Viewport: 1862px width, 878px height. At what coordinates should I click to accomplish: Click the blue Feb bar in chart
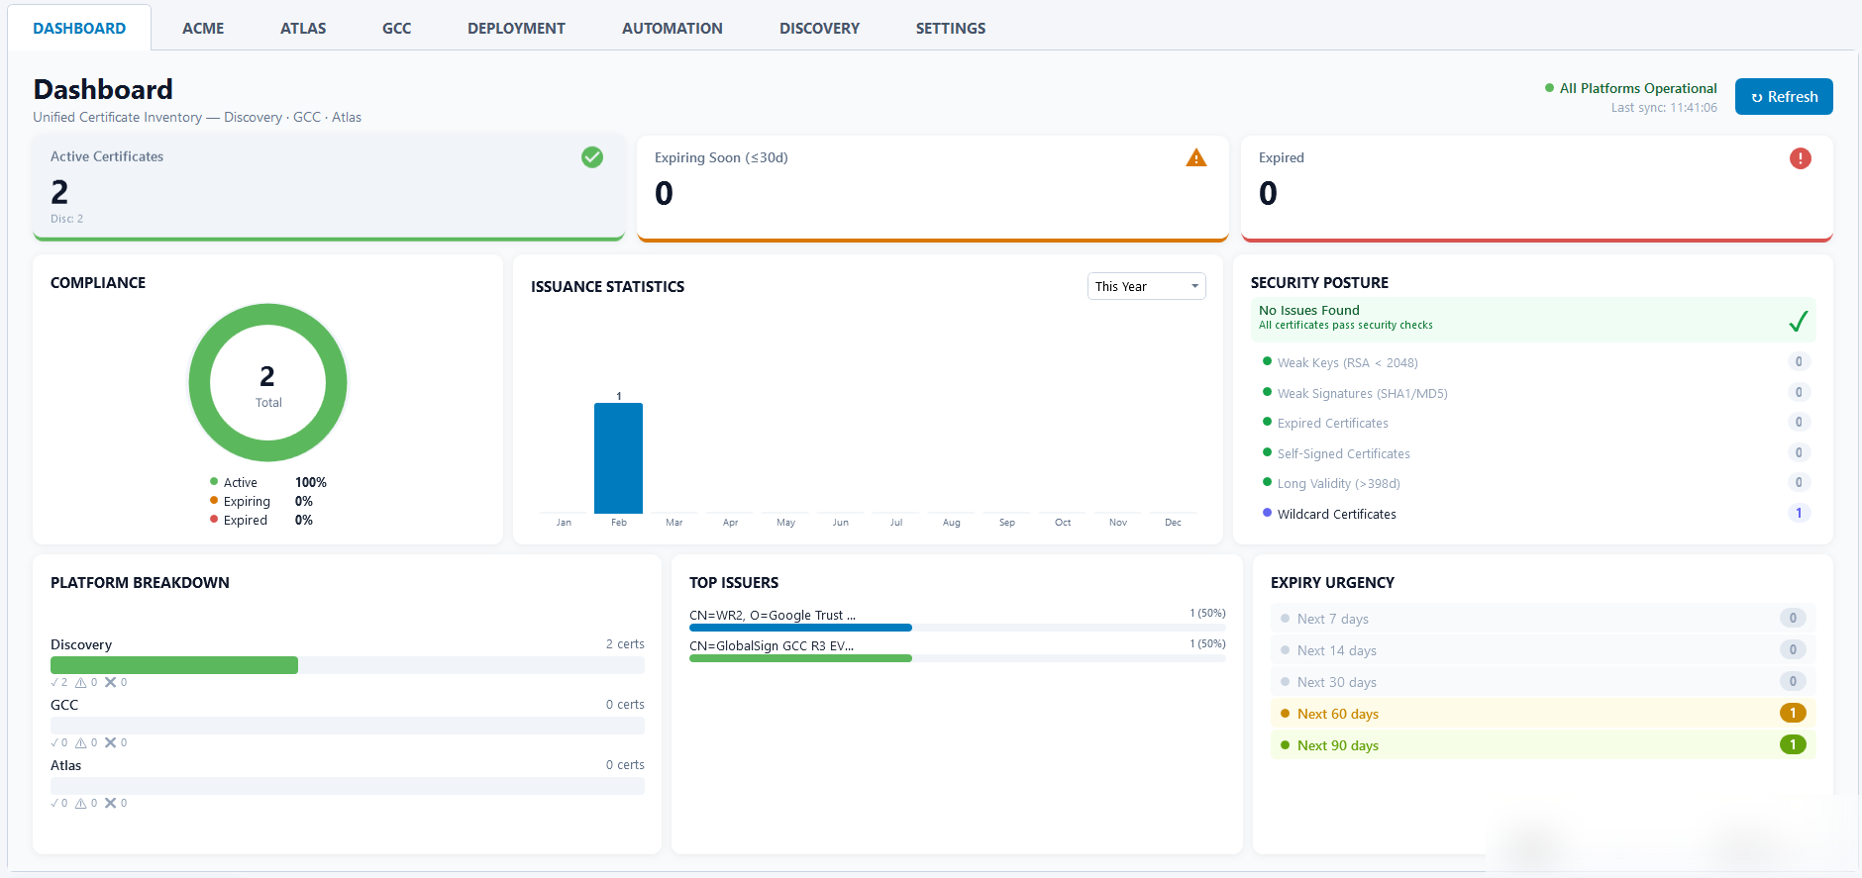point(618,458)
